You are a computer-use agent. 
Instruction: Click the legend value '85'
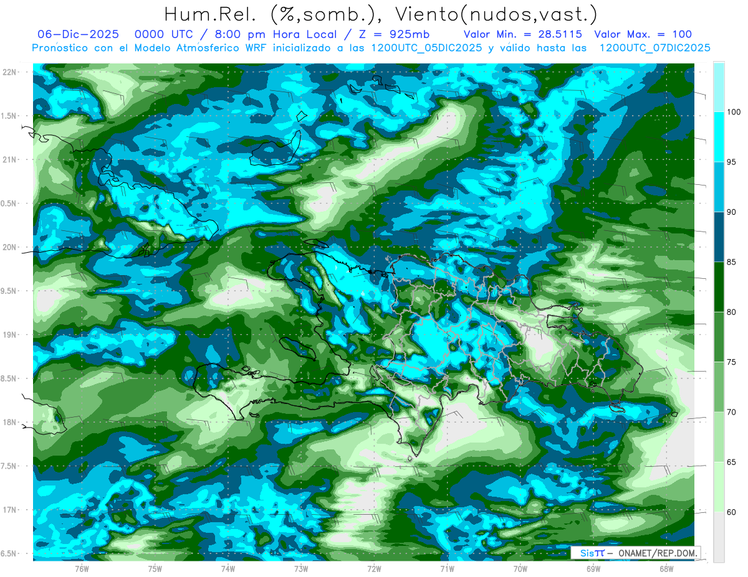click(x=732, y=262)
